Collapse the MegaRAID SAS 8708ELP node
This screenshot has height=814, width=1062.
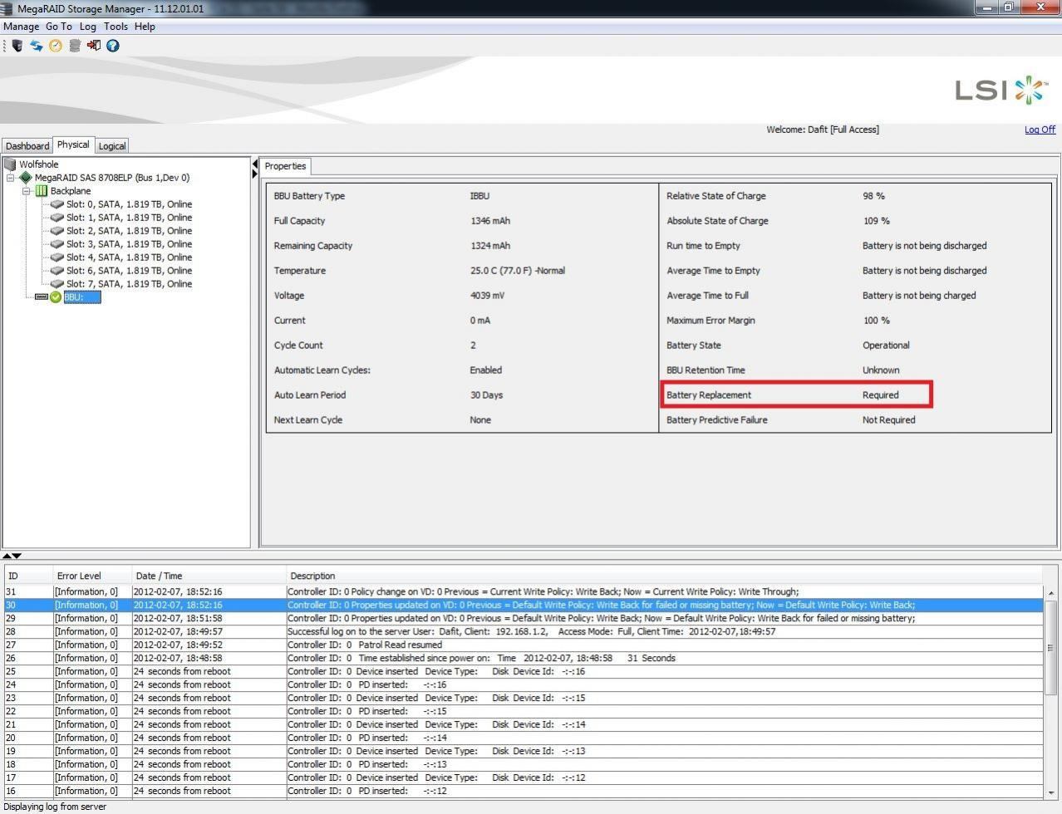click(10, 178)
